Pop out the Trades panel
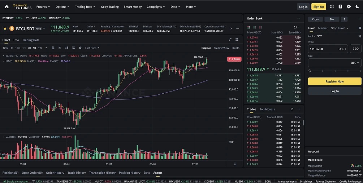This screenshot has height=183, width=363. [x=292, y=109]
